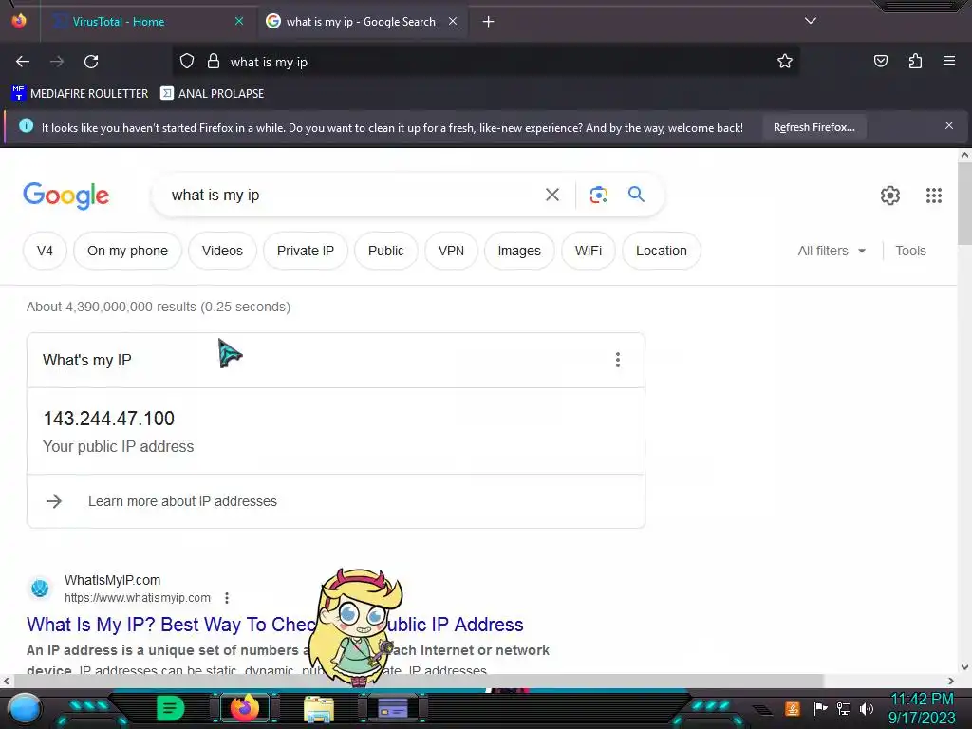Click the WhatIsMyIP.com site favicon
Viewport: 972px width, 729px height.
[x=40, y=588]
